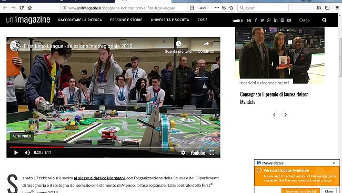This screenshot has width=342, height=193.
Task: Click the Malwarebytes Close button
Action: pos(329,191)
